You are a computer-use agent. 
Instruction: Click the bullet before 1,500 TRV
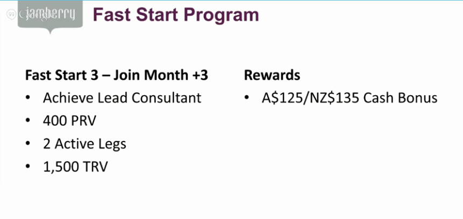pos(28,167)
